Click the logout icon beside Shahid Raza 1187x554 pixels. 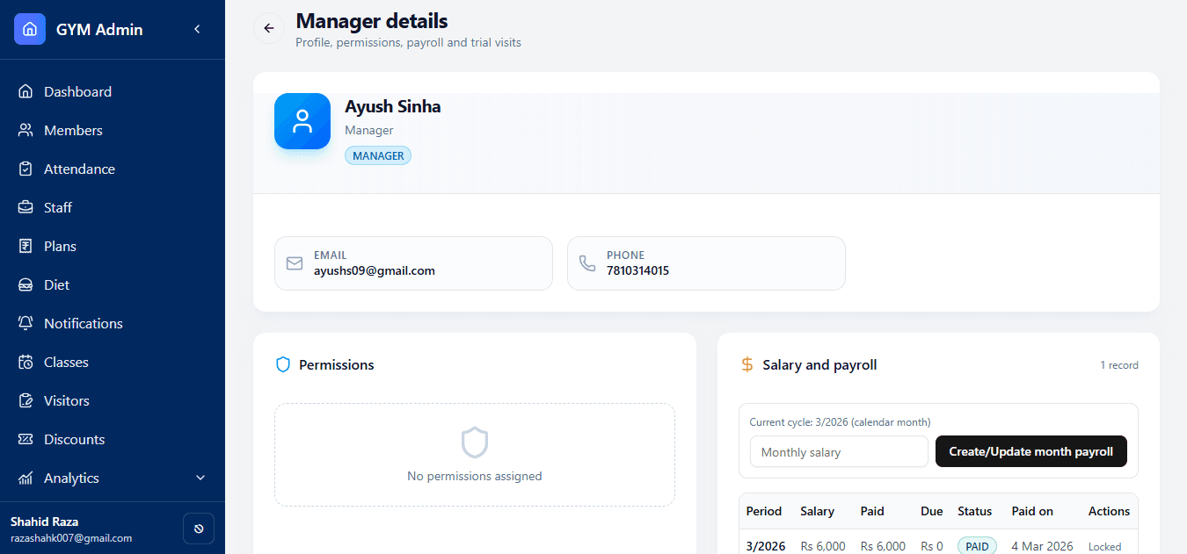(198, 529)
